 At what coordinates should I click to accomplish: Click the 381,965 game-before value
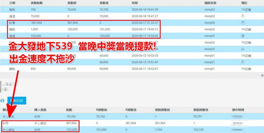[x=160, y=123]
